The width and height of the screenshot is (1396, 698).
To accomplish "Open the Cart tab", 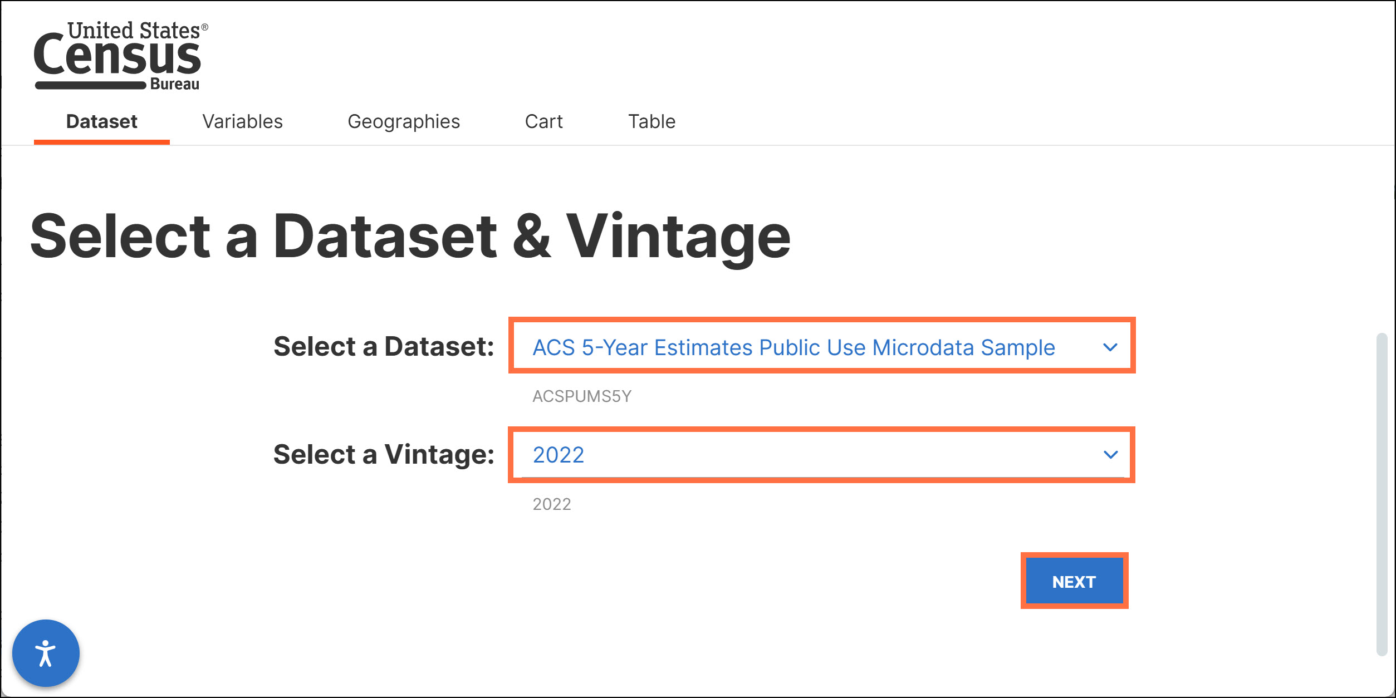I will click(544, 121).
